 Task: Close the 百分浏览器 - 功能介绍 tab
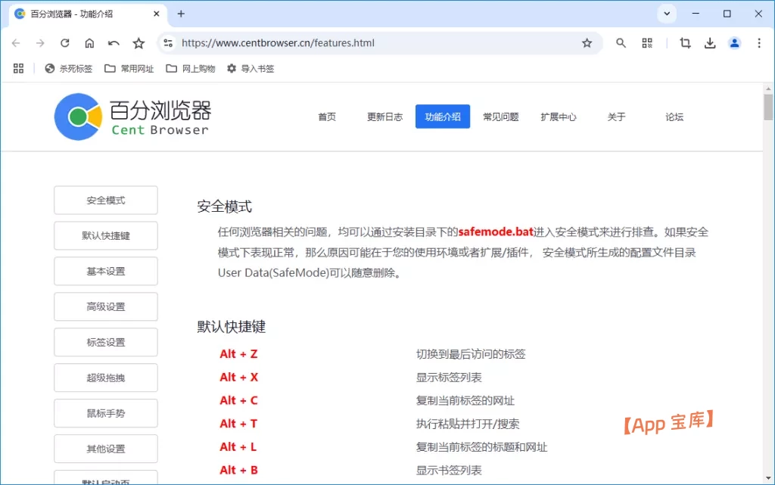tap(156, 14)
